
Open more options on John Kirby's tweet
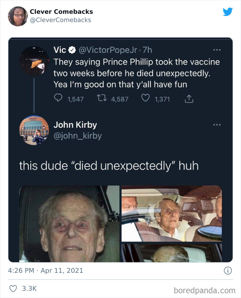[x=217, y=125]
